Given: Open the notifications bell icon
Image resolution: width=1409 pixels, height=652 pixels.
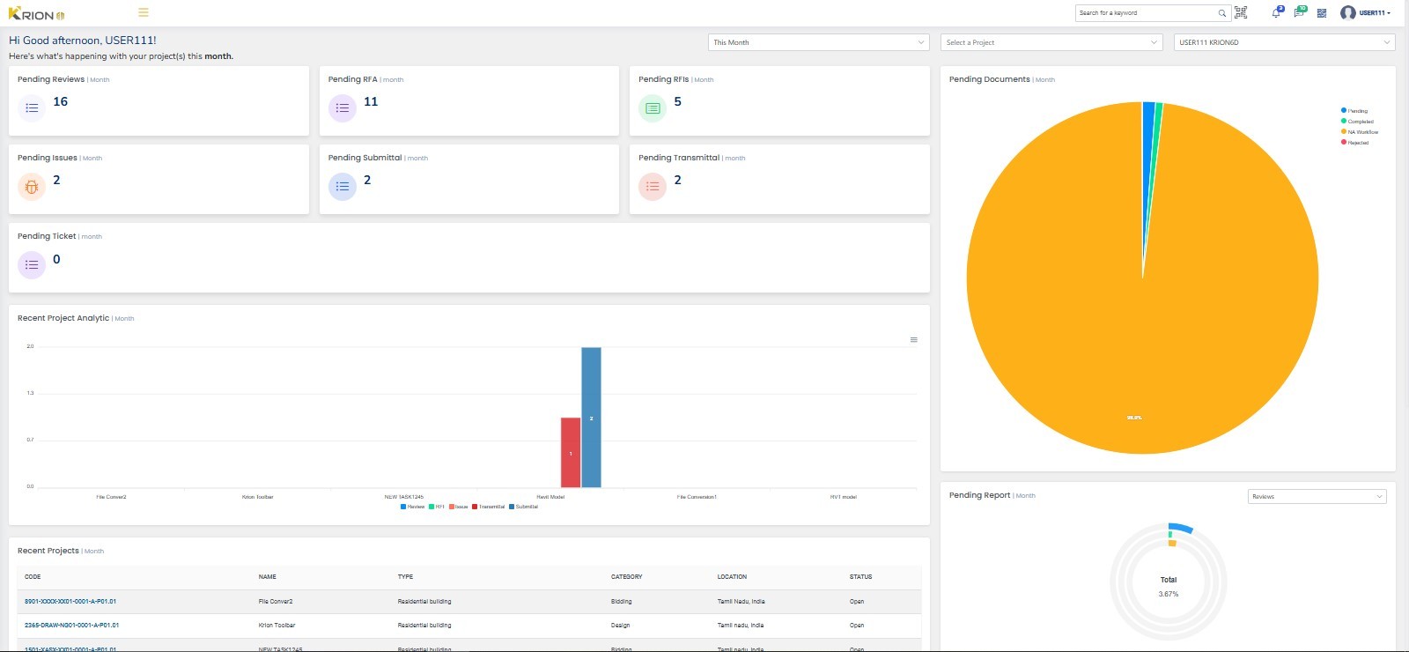Looking at the screenshot, I should [x=1276, y=13].
